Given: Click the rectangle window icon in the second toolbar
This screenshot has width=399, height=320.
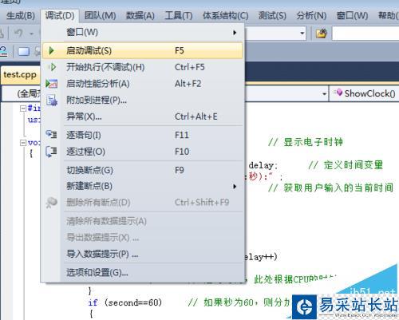Looking at the screenshot, I should [x=23, y=51].
